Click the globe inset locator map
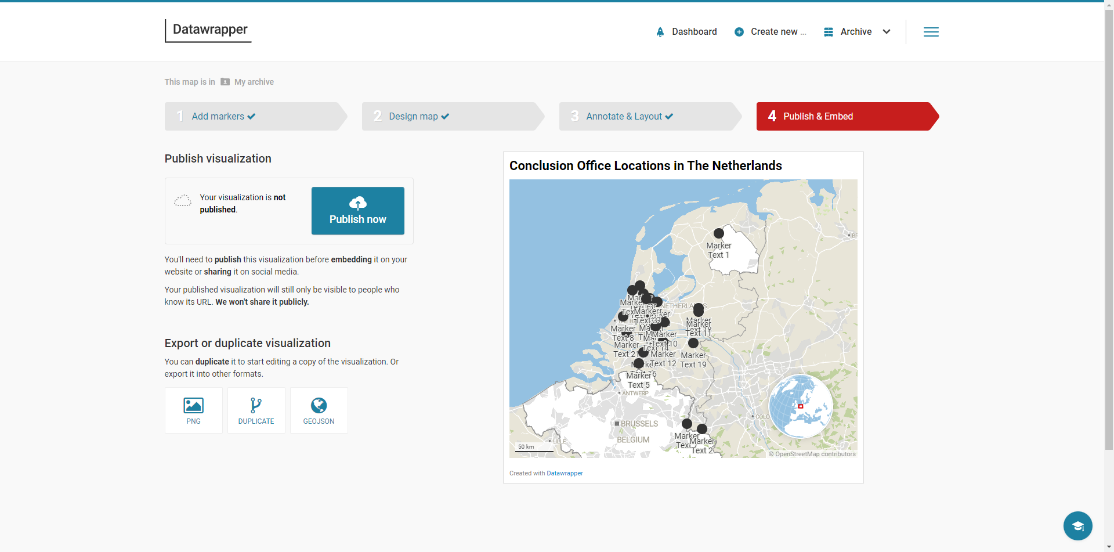 (801, 406)
